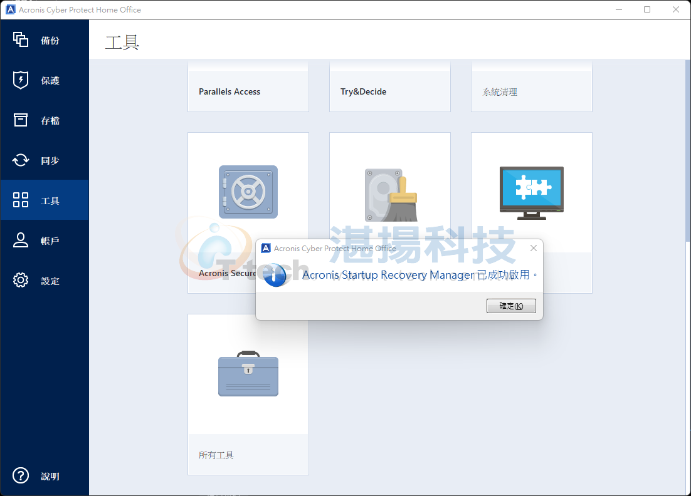This screenshot has height=496, width=691.
Task: Click the hard drive with brush icon
Action: (391, 194)
